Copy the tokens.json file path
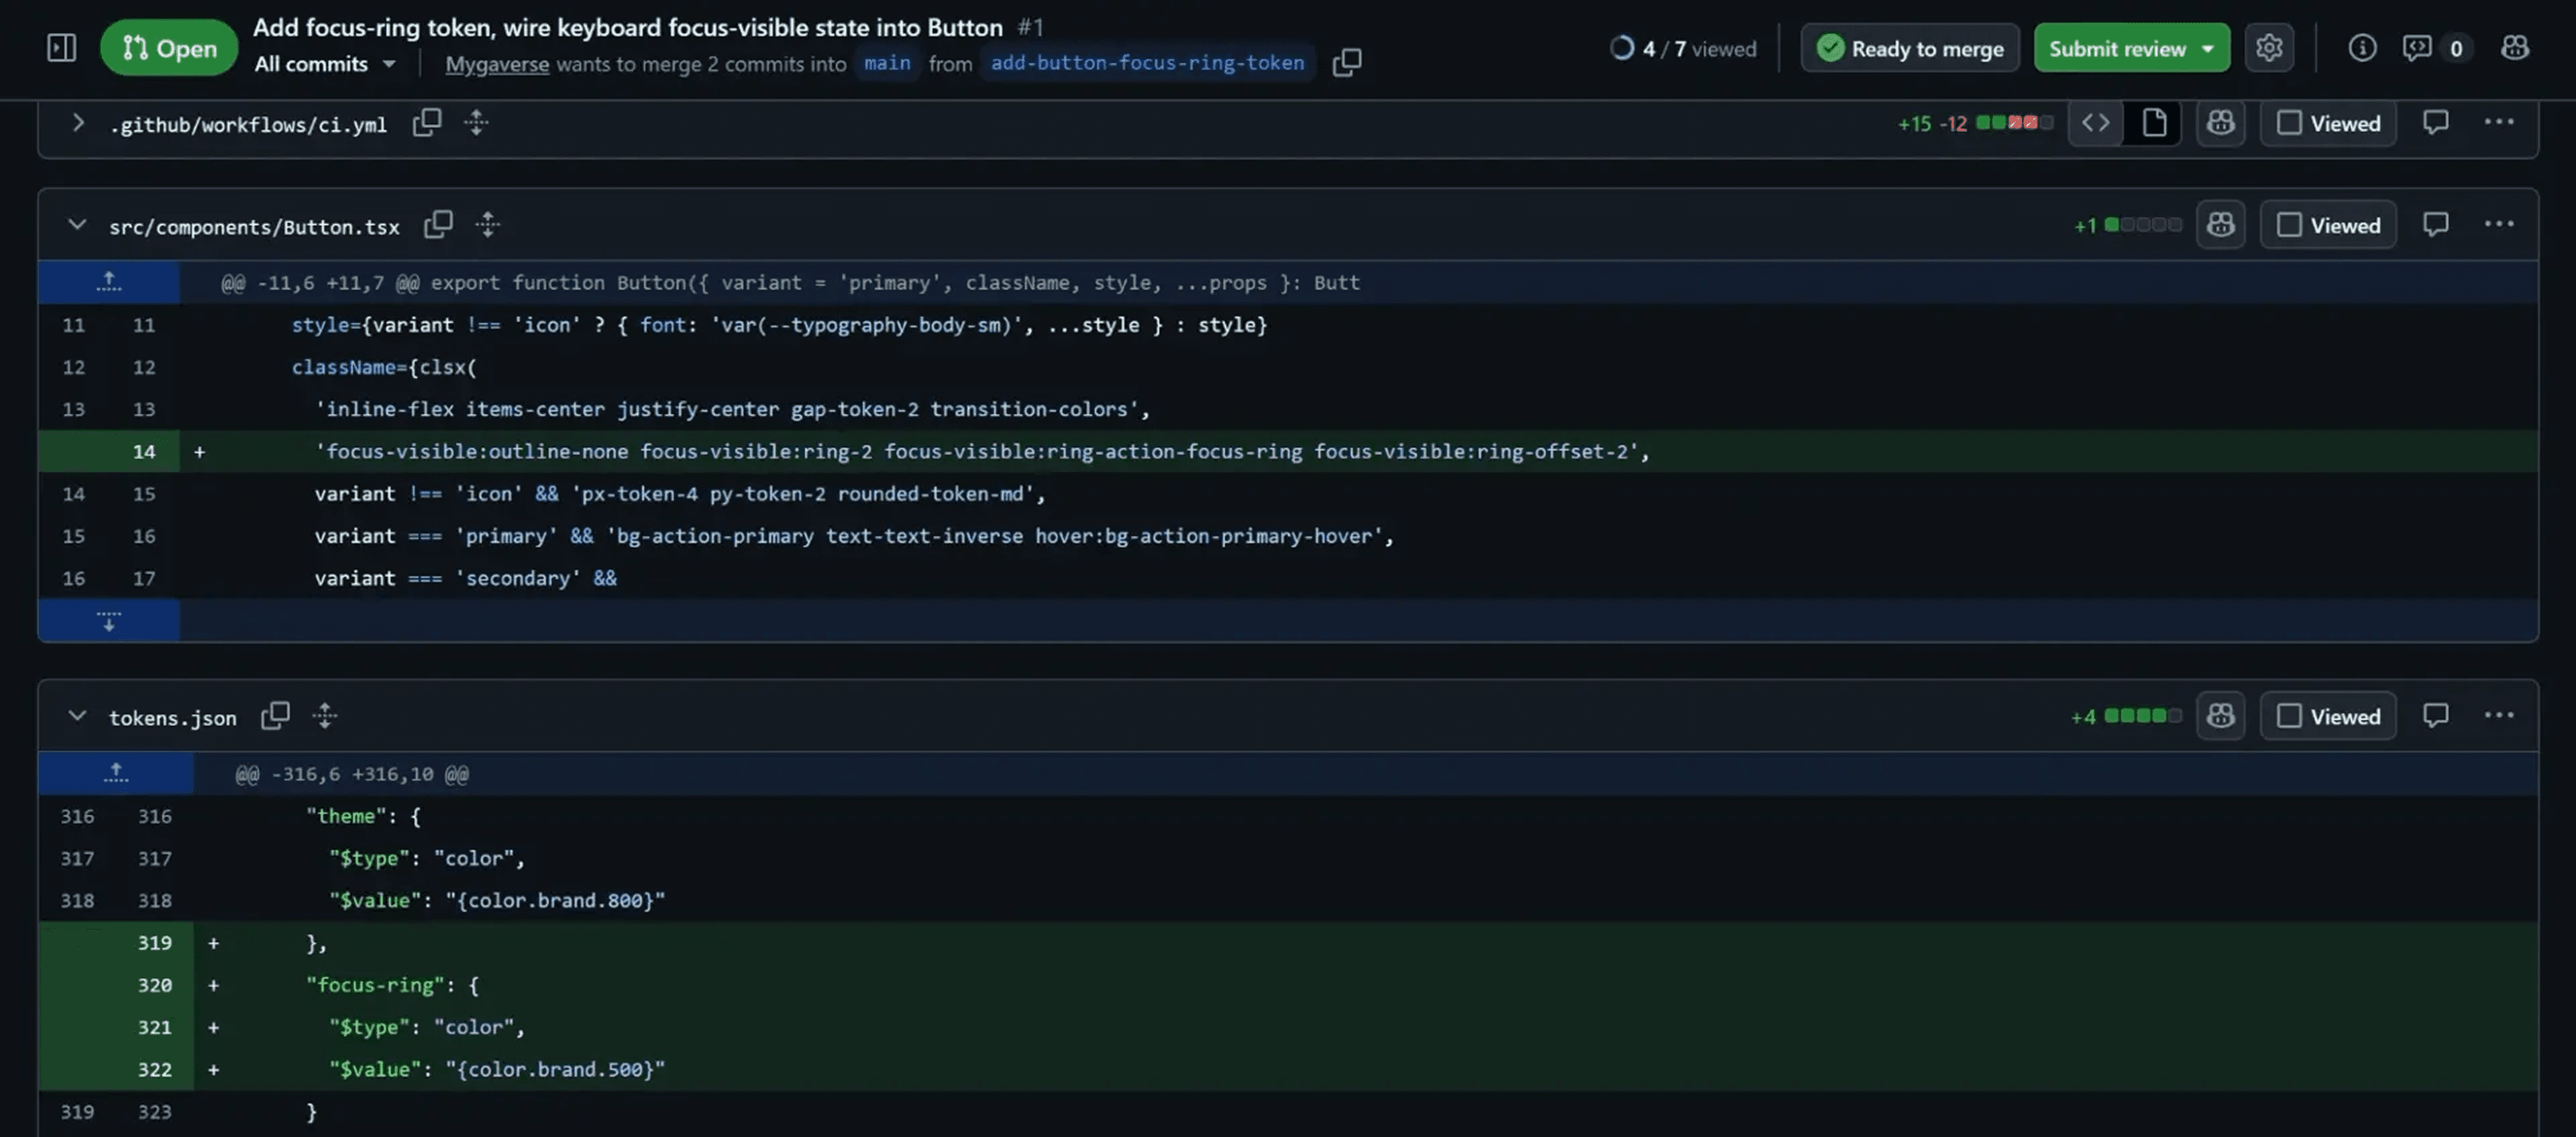The image size is (2576, 1137). (x=275, y=717)
